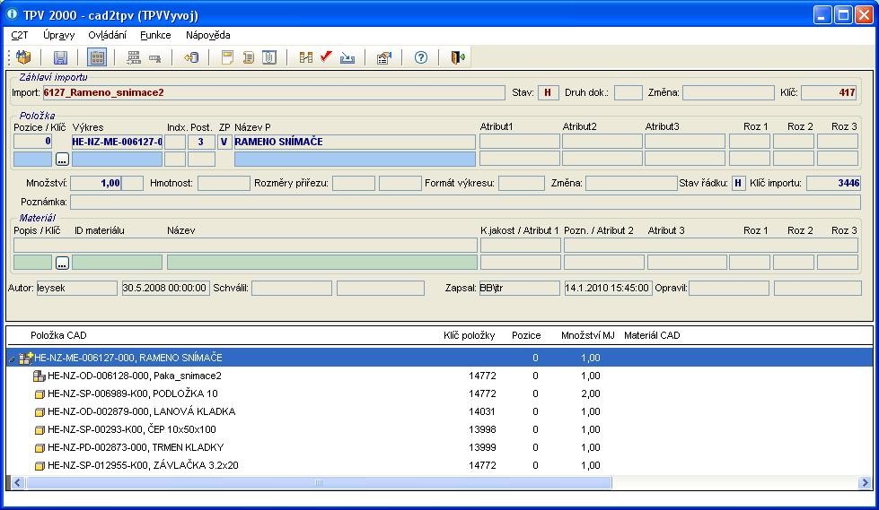Click the Schválil input field
Screen dimensions: 879x510
292,289
